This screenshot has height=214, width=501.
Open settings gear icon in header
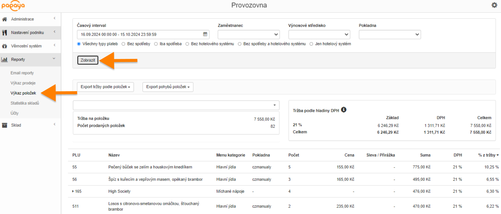pyautogui.click(x=494, y=5)
